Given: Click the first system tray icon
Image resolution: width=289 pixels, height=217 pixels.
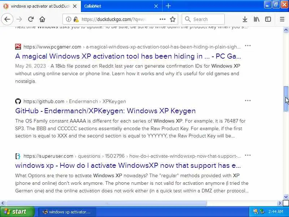Looking at the screenshot, I should tap(256, 212).
